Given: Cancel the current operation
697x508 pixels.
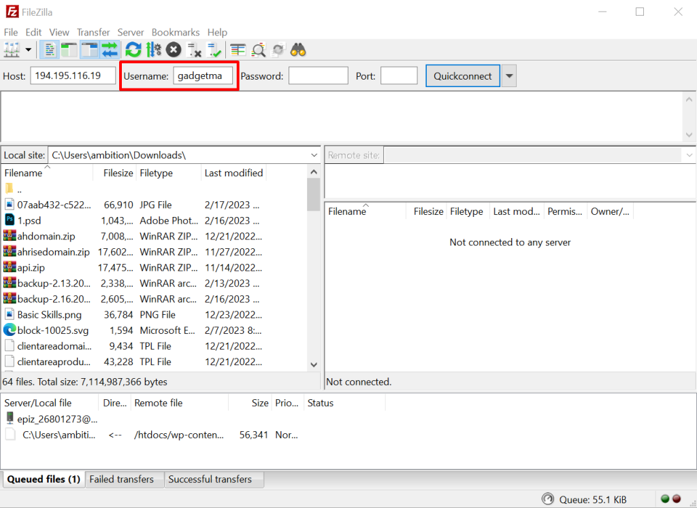Looking at the screenshot, I should 174,50.
